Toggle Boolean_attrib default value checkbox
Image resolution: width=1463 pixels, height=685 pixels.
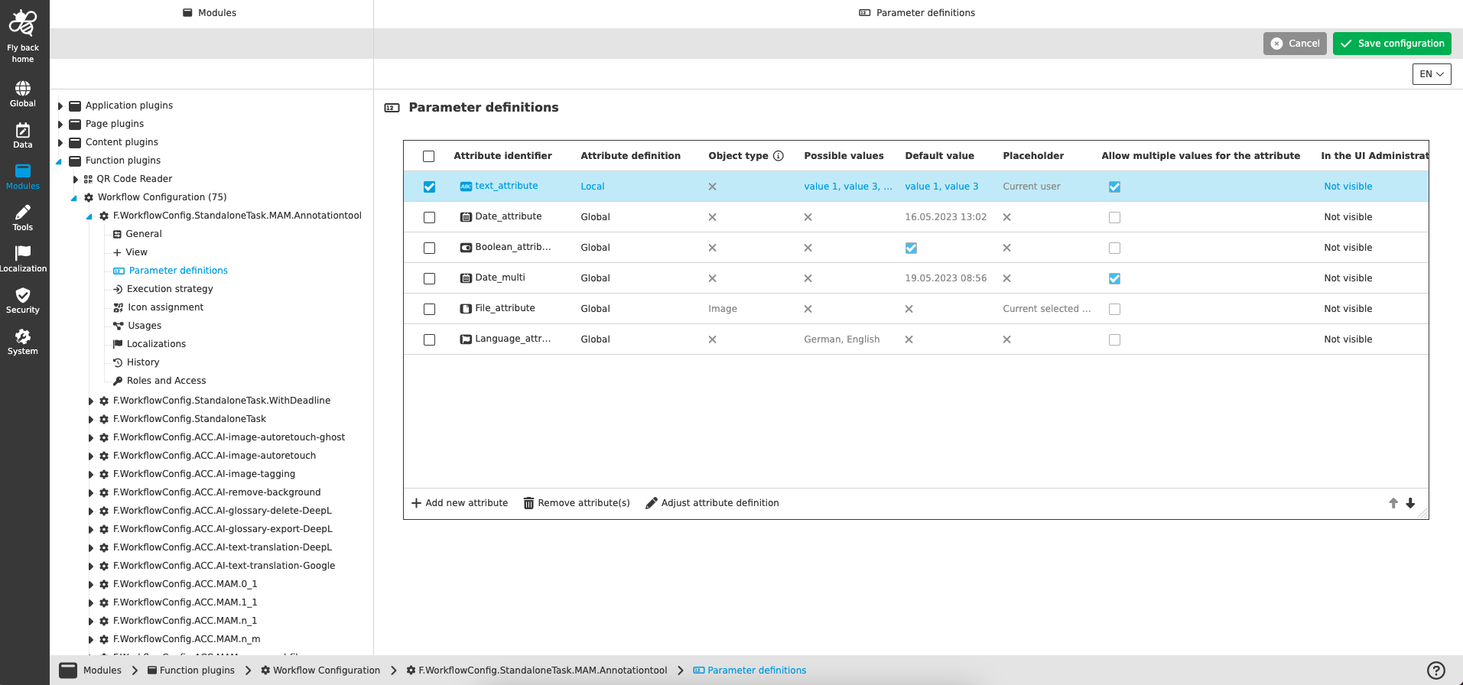pos(911,248)
